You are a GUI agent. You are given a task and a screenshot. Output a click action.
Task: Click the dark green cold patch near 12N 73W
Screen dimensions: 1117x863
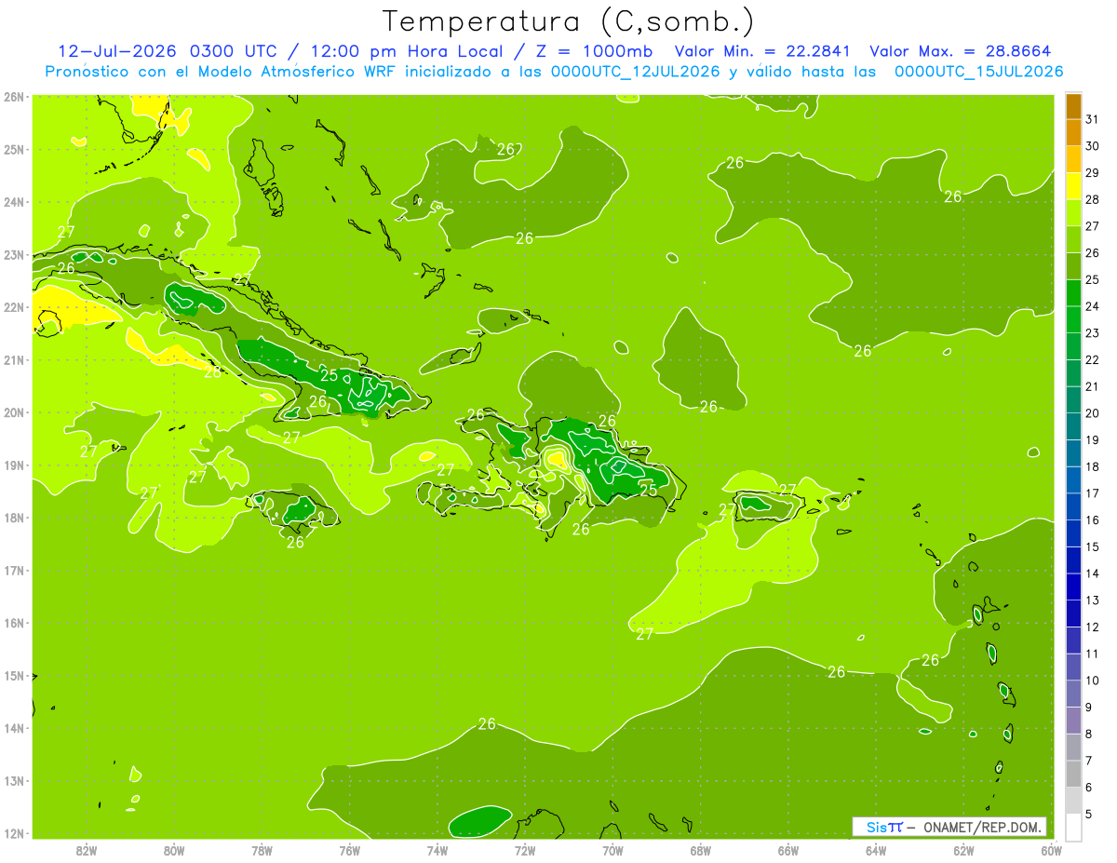coord(480,821)
